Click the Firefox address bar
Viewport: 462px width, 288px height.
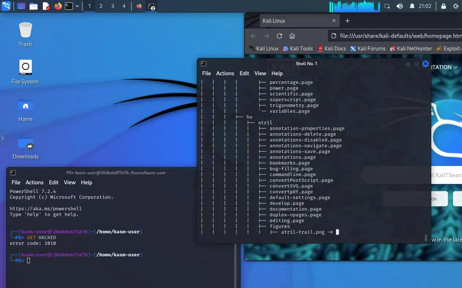[396, 36]
